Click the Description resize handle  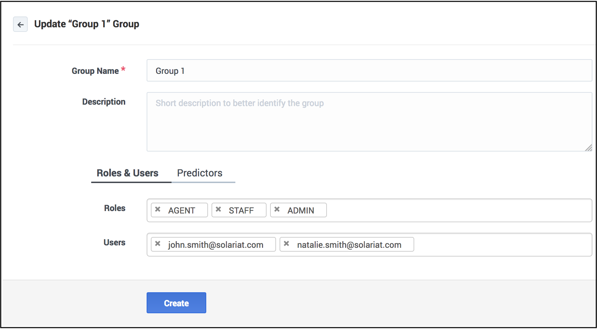click(589, 148)
